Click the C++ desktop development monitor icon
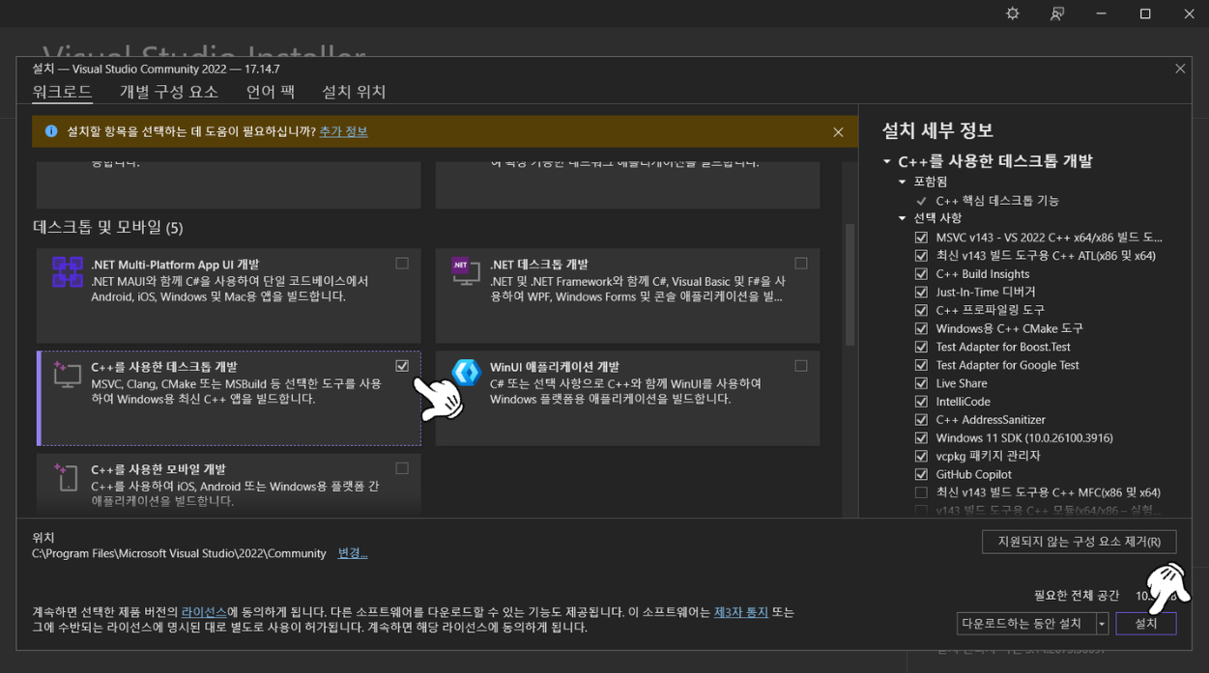Viewport: 1209px width, 673px height. (x=67, y=374)
